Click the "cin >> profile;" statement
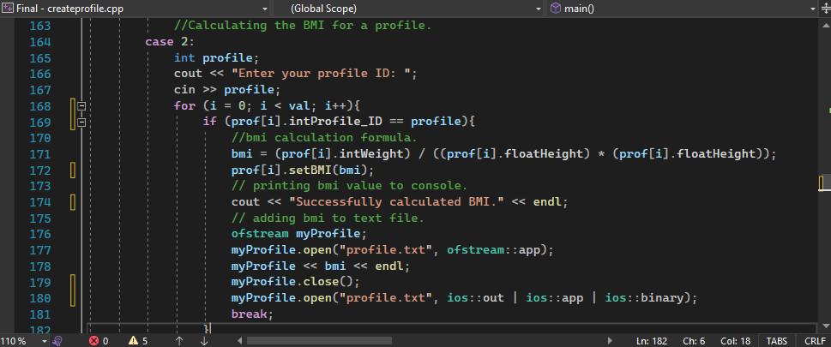 click(226, 89)
